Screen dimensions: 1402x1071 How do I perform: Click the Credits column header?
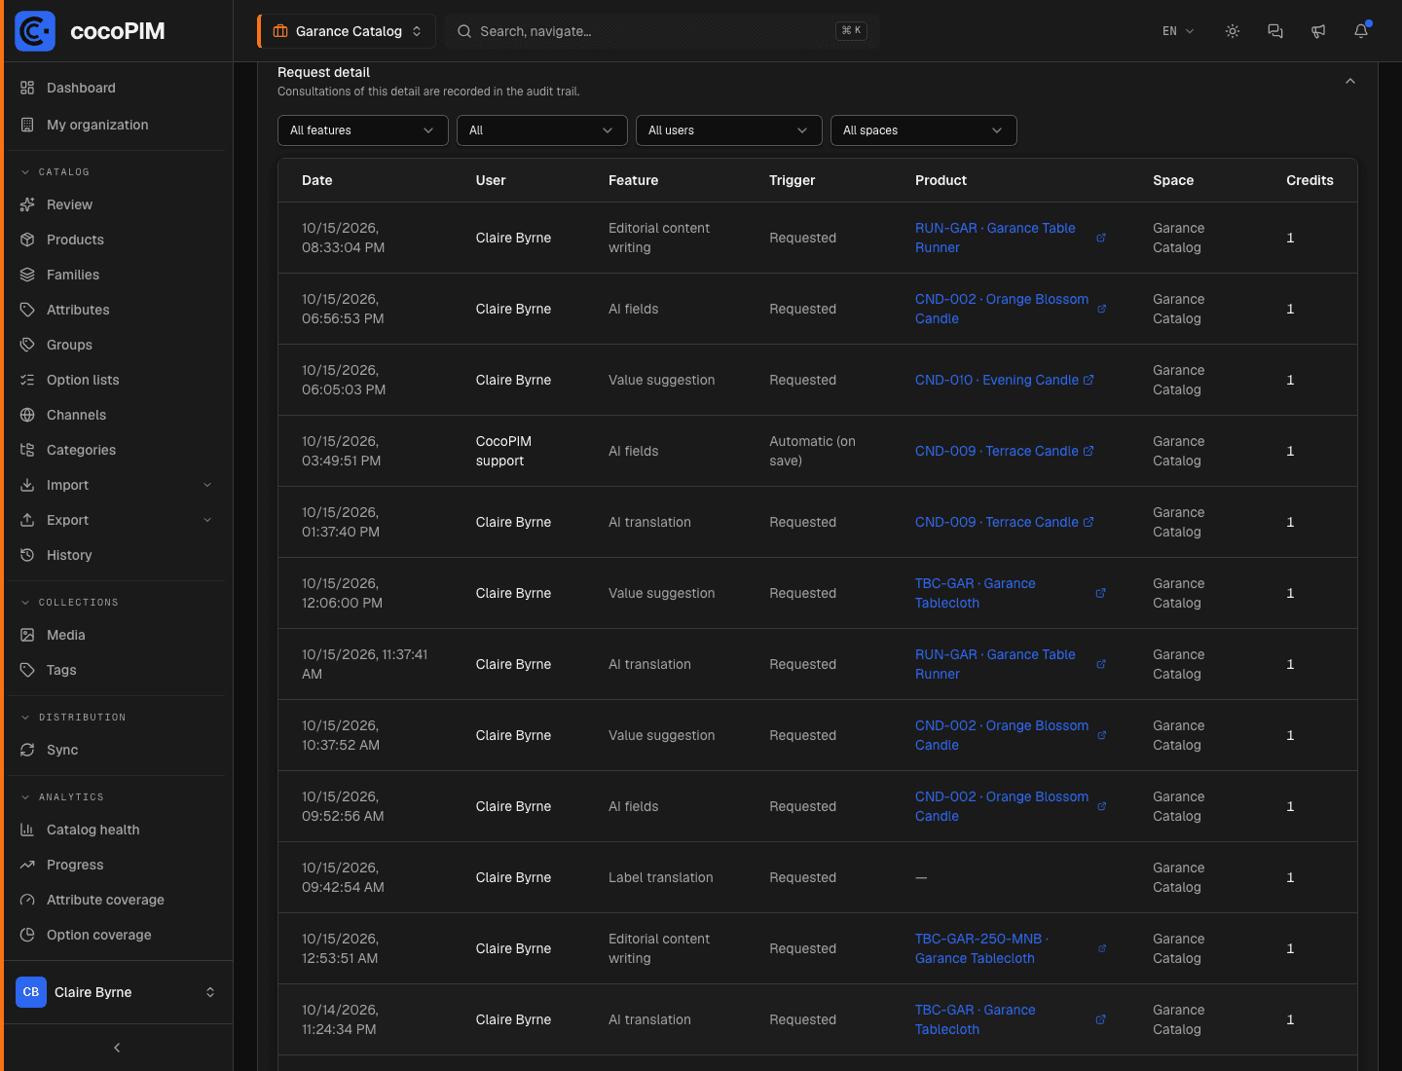click(x=1310, y=180)
